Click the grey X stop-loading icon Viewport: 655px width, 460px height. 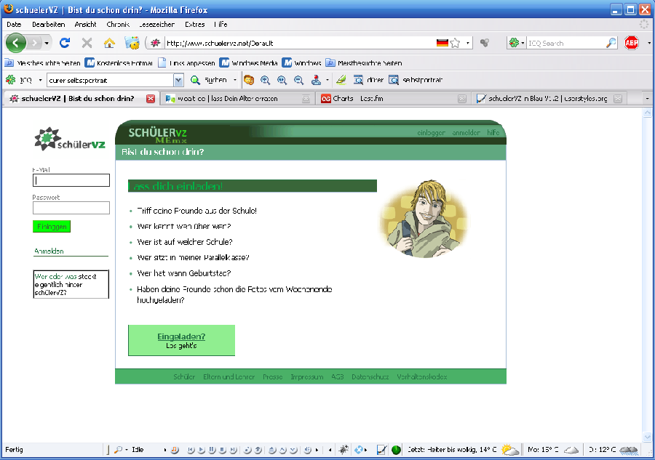click(87, 43)
